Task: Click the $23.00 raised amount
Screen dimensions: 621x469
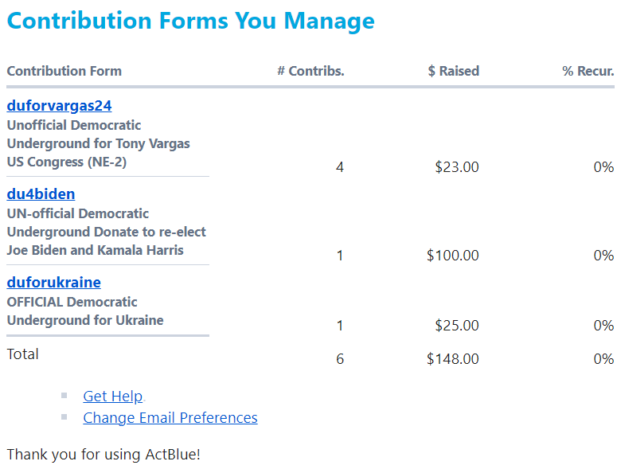Action: (x=457, y=167)
